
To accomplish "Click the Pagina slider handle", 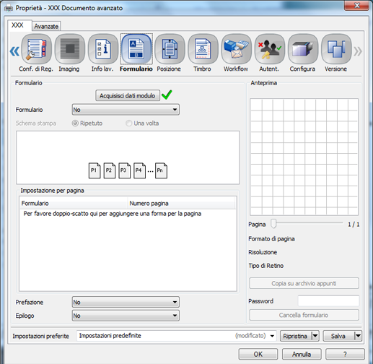I will point(273,224).
